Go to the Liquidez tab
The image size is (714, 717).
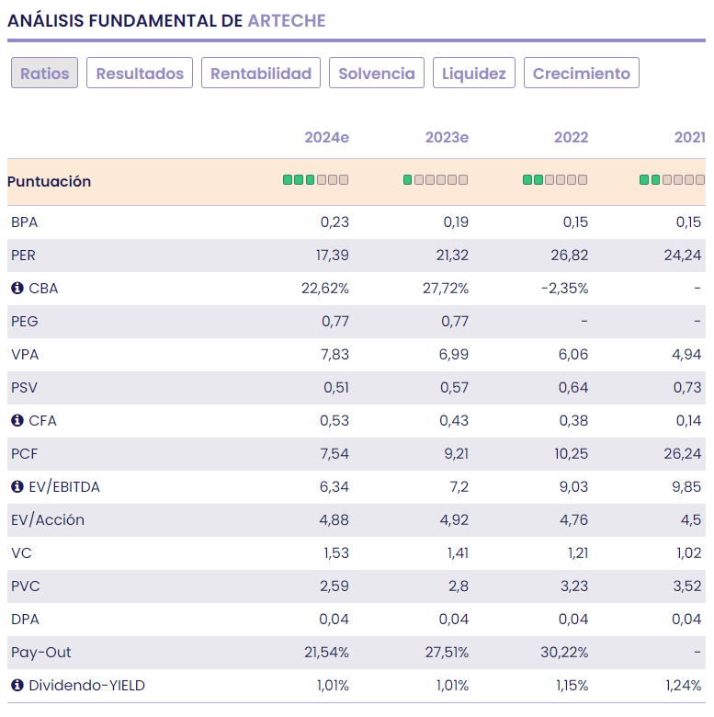point(474,74)
